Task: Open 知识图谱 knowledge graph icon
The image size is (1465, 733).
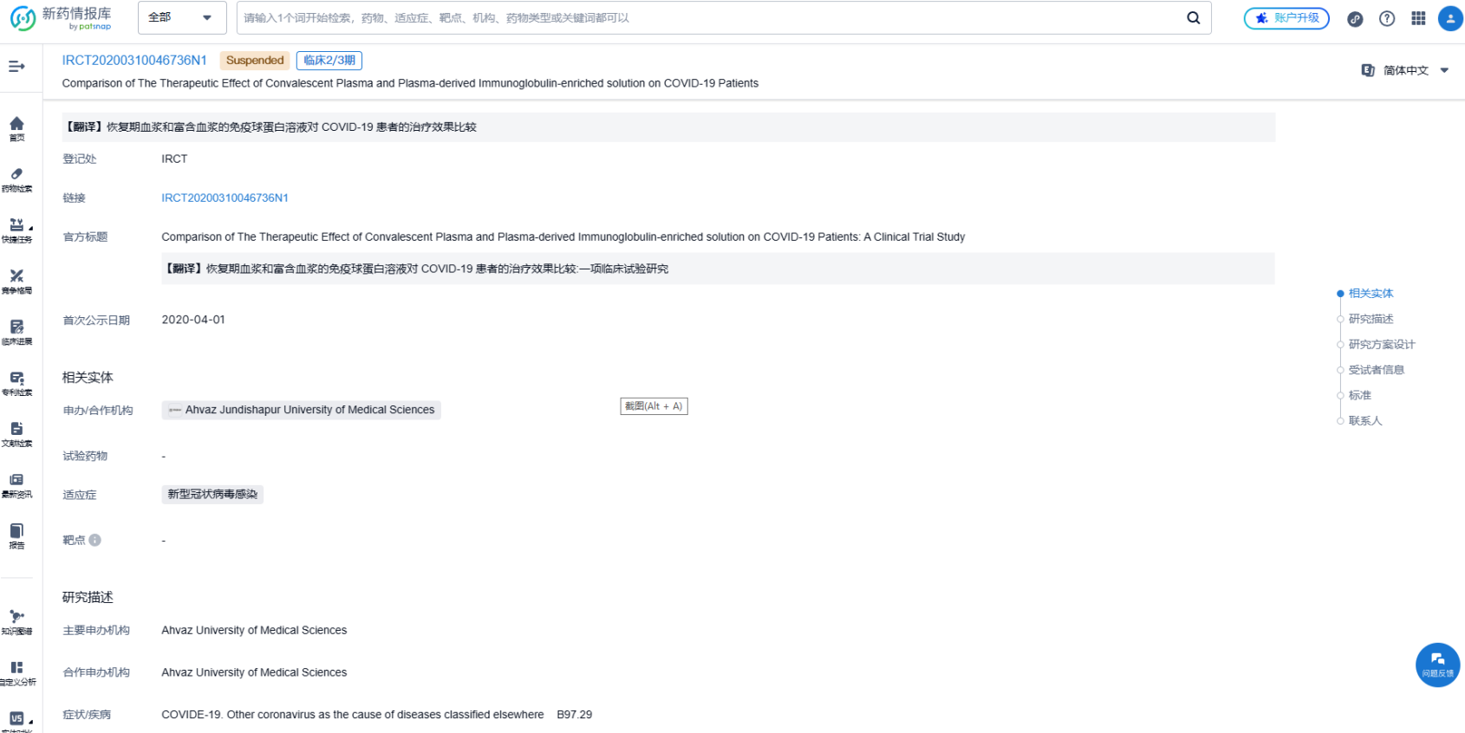Action: tap(16, 621)
